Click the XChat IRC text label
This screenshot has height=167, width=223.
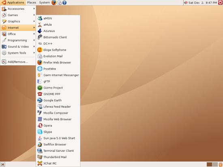point(50,163)
